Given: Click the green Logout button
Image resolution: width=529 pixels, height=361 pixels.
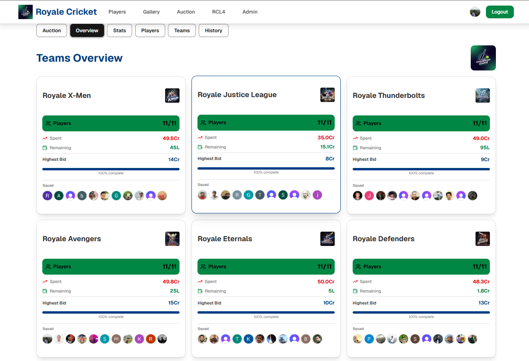Looking at the screenshot, I should coord(499,12).
